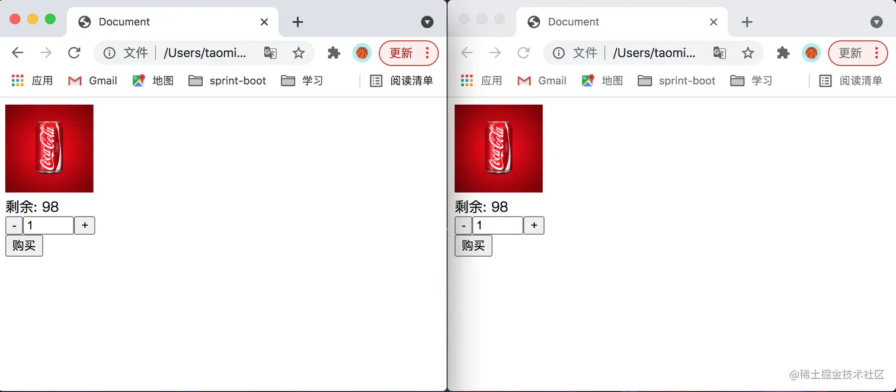Open new tab in left window
Viewport: 896px width, 392px height.
click(x=298, y=22)
